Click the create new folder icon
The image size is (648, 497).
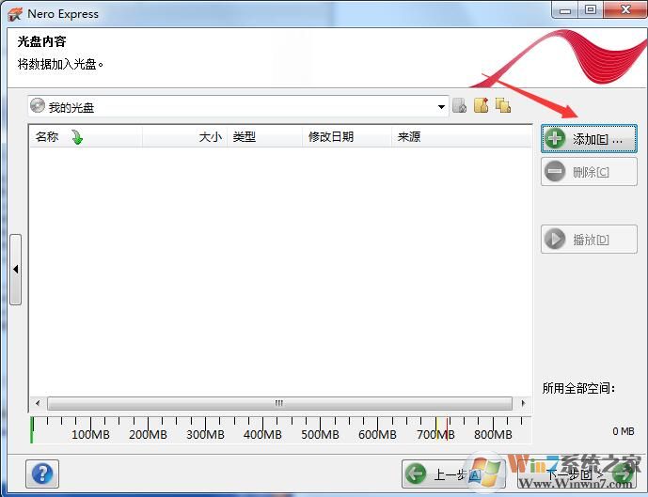[503, 105]
